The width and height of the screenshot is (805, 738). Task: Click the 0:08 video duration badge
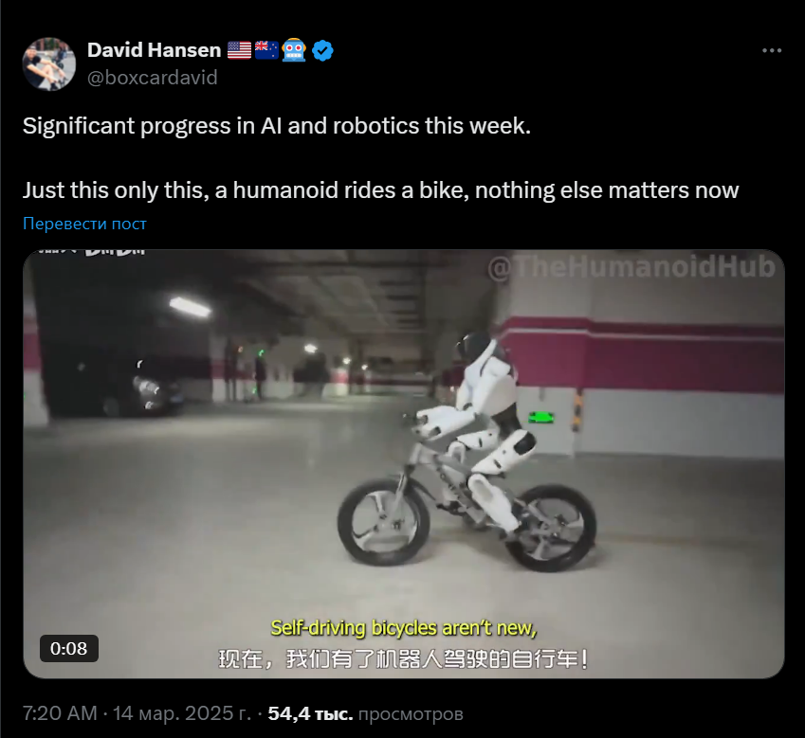(69, 649)
